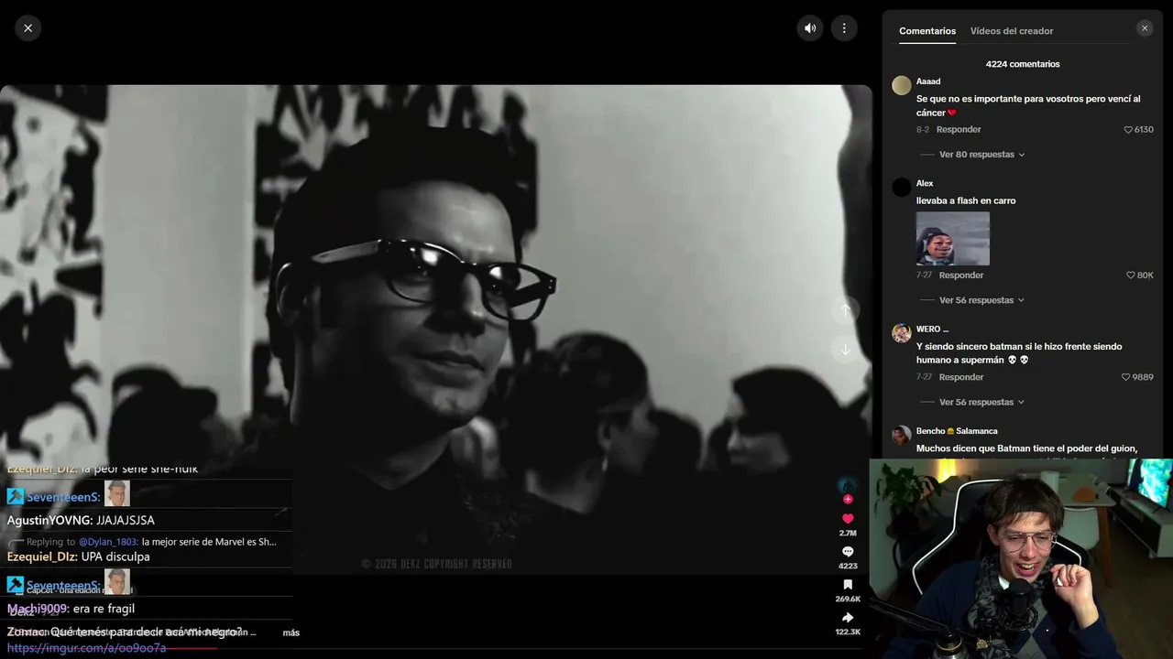Select the 'Machi9009: era re fragil' chat message
The width and height of the screenshot is (1173, 659).
(71, 609)
